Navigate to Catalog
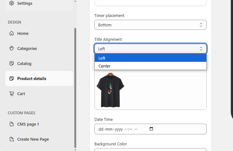Viewport: 233px width, 151px height. click(x=39, y=63)
